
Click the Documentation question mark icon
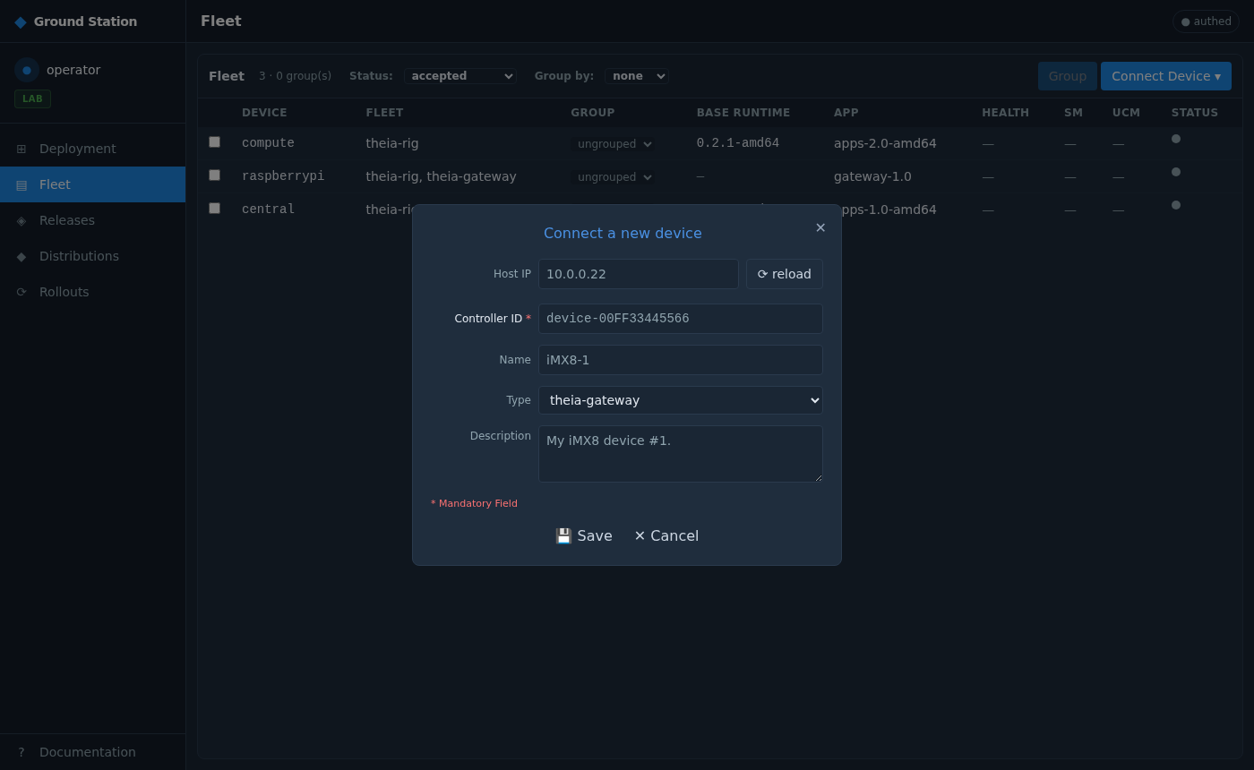(21, 752)
